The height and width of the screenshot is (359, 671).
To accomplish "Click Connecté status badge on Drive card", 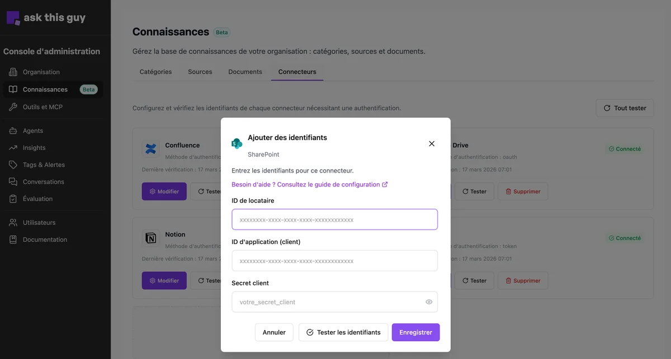I will click(x=625, y=149).
